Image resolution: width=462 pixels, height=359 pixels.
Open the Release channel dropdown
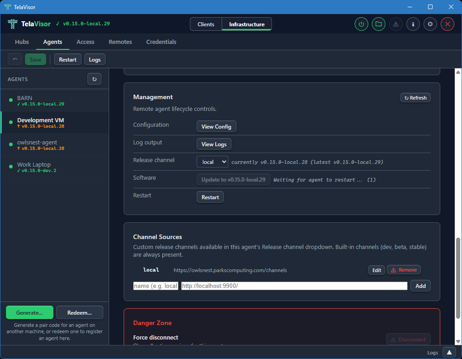(212, 162)
